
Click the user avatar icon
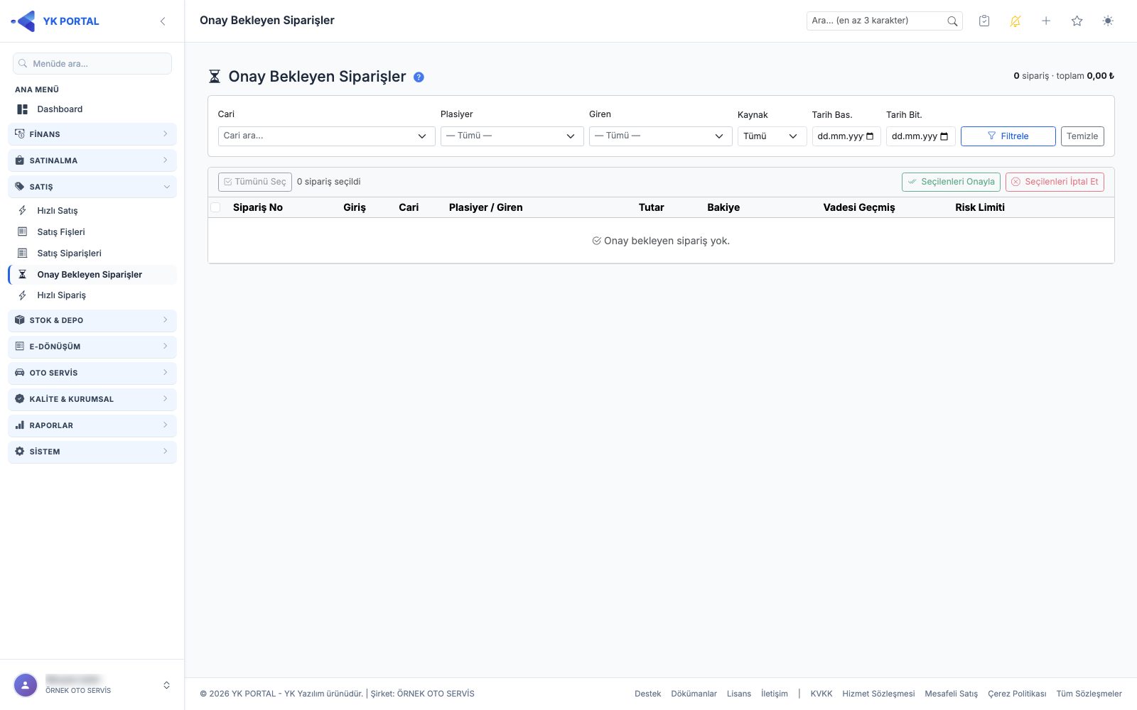click(x=26, y=685)
